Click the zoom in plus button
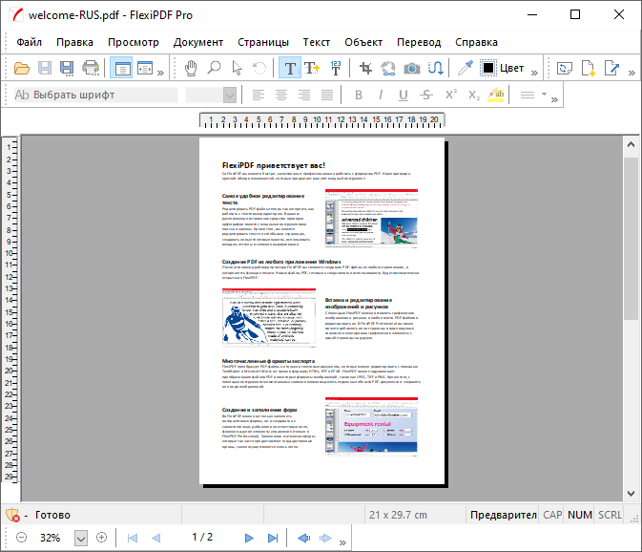The height and width of the screenshot is (552, 642). click(x=102, y=538)
